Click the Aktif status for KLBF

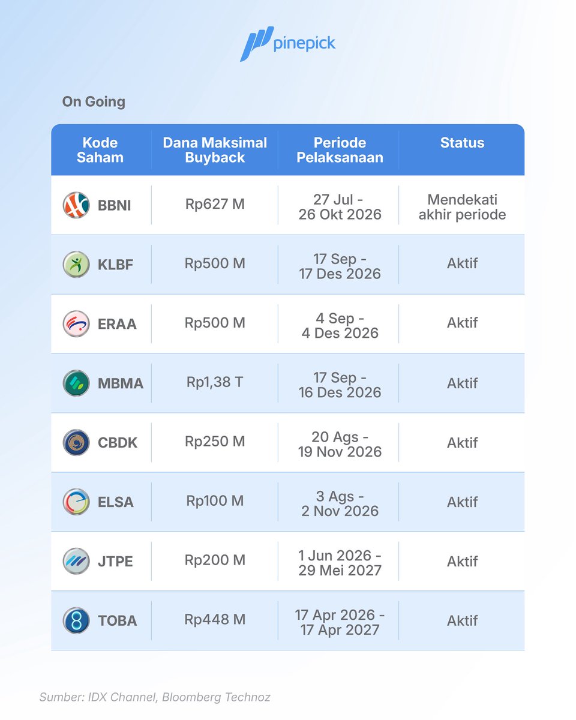point(463,263)
